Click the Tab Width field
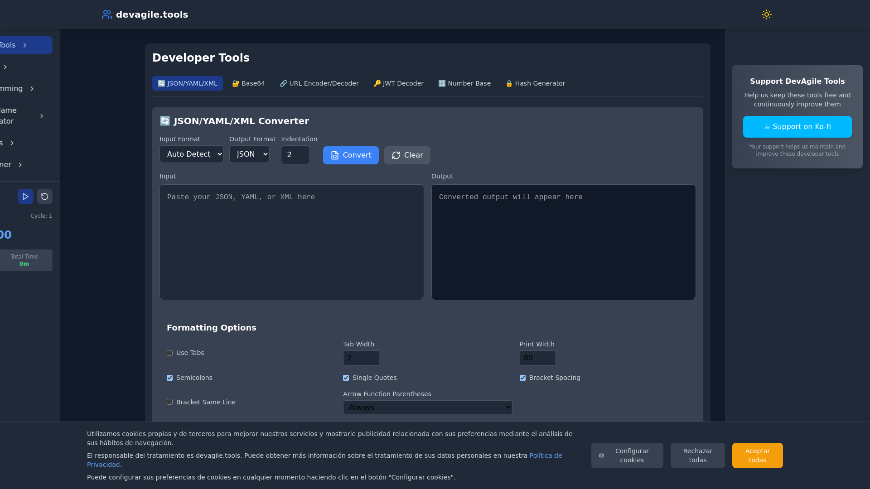The image size is (870, 489). click(x=361, y=358)
